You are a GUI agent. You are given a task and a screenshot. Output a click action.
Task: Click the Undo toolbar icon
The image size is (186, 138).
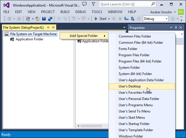[74, 19]
